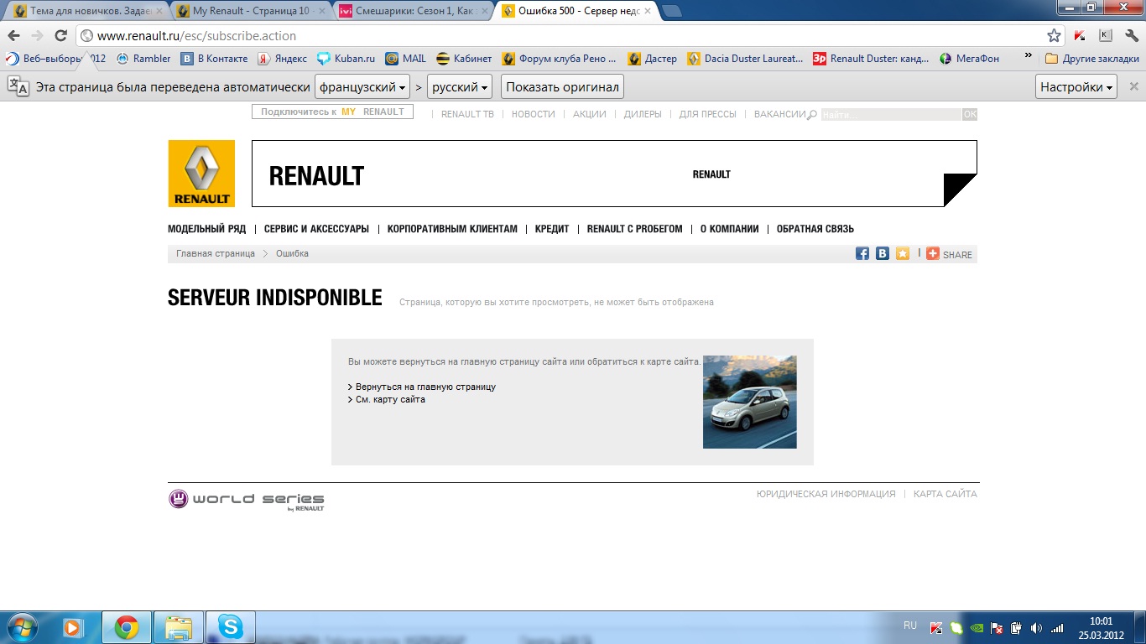Image resolution: width=1146 pixels, height=644 pixels.
Task: Click the site search input field
Action: pos(891,115)
